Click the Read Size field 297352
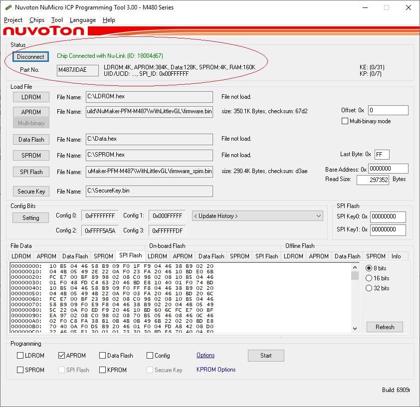This screenshot has height=407, width=420. 373,180
